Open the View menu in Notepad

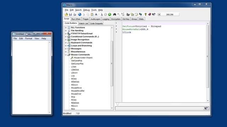coord(37,38)
